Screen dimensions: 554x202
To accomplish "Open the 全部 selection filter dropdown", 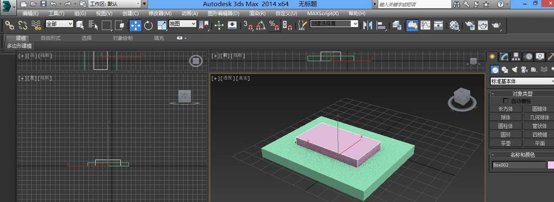I will (x=59, y=24).
